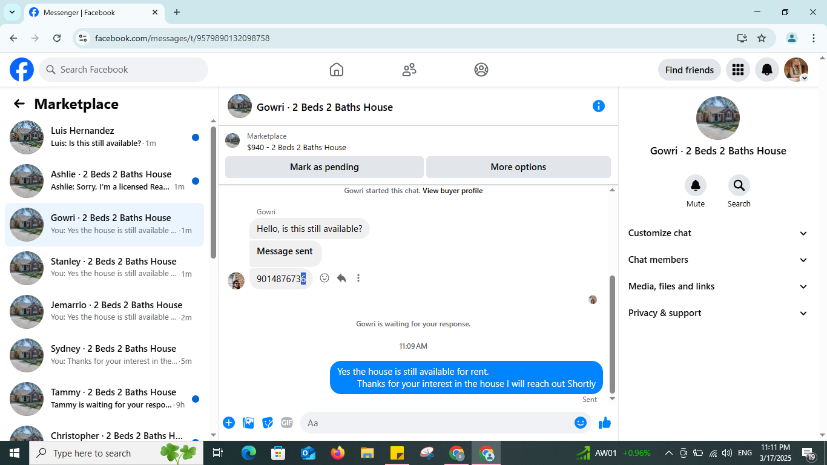
Task: Open $940 - 2 Beds 2 Baths House listing
Action: coord(297,147)
